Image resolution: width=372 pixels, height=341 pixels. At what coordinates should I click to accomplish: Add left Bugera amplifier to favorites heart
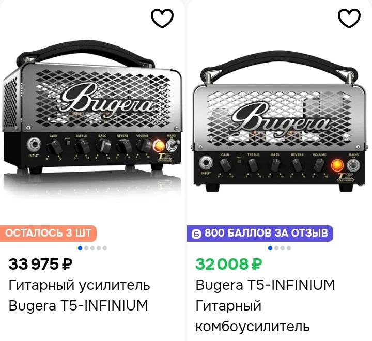[x=162, y=18]
